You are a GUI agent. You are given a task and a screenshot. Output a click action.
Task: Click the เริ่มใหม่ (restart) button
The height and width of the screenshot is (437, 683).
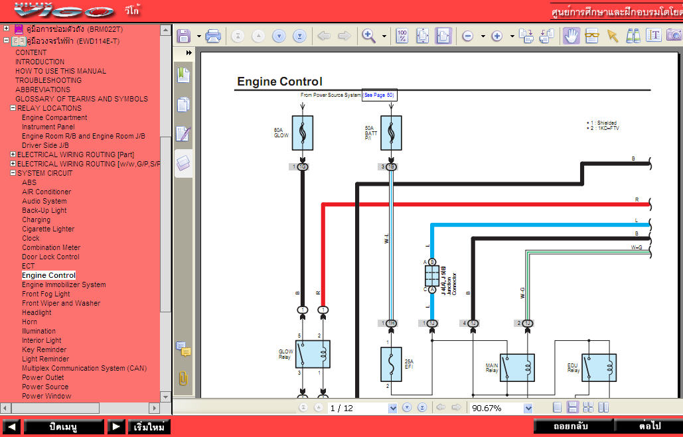149,426
